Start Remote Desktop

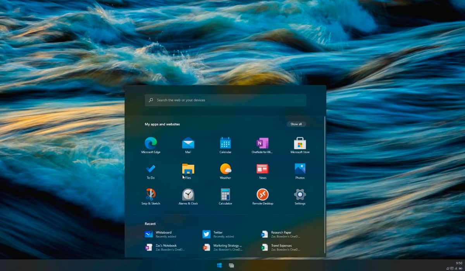click(262, 194)
